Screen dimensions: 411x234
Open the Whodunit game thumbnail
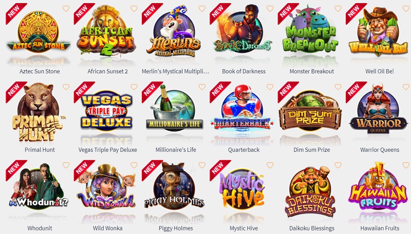tap(39, 187)
